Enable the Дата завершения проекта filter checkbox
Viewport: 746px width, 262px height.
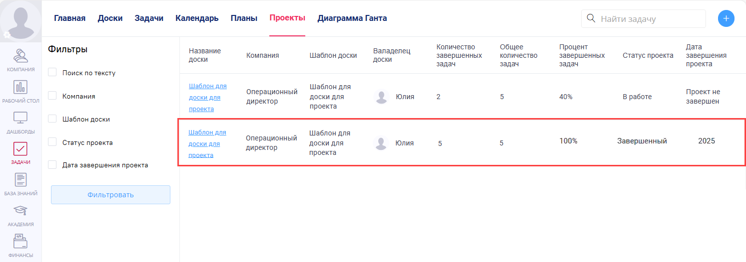click(x=52, y=165)
